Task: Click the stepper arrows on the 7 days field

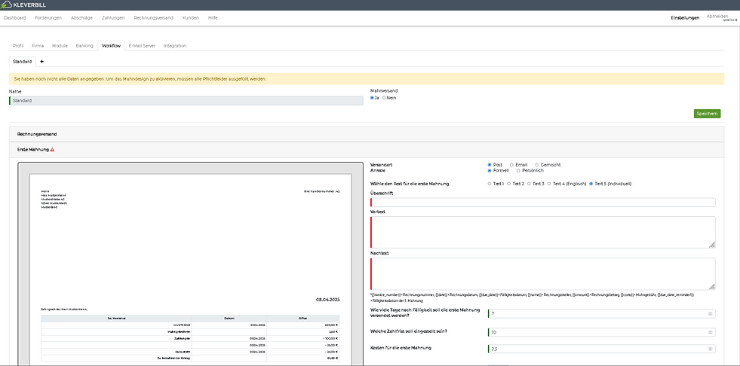Action: (x=711, y=314)
